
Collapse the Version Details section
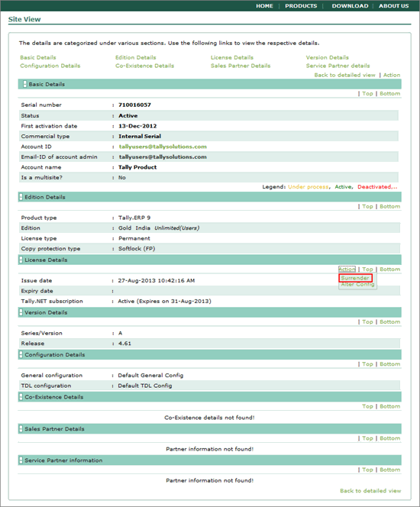coord(21,312)
